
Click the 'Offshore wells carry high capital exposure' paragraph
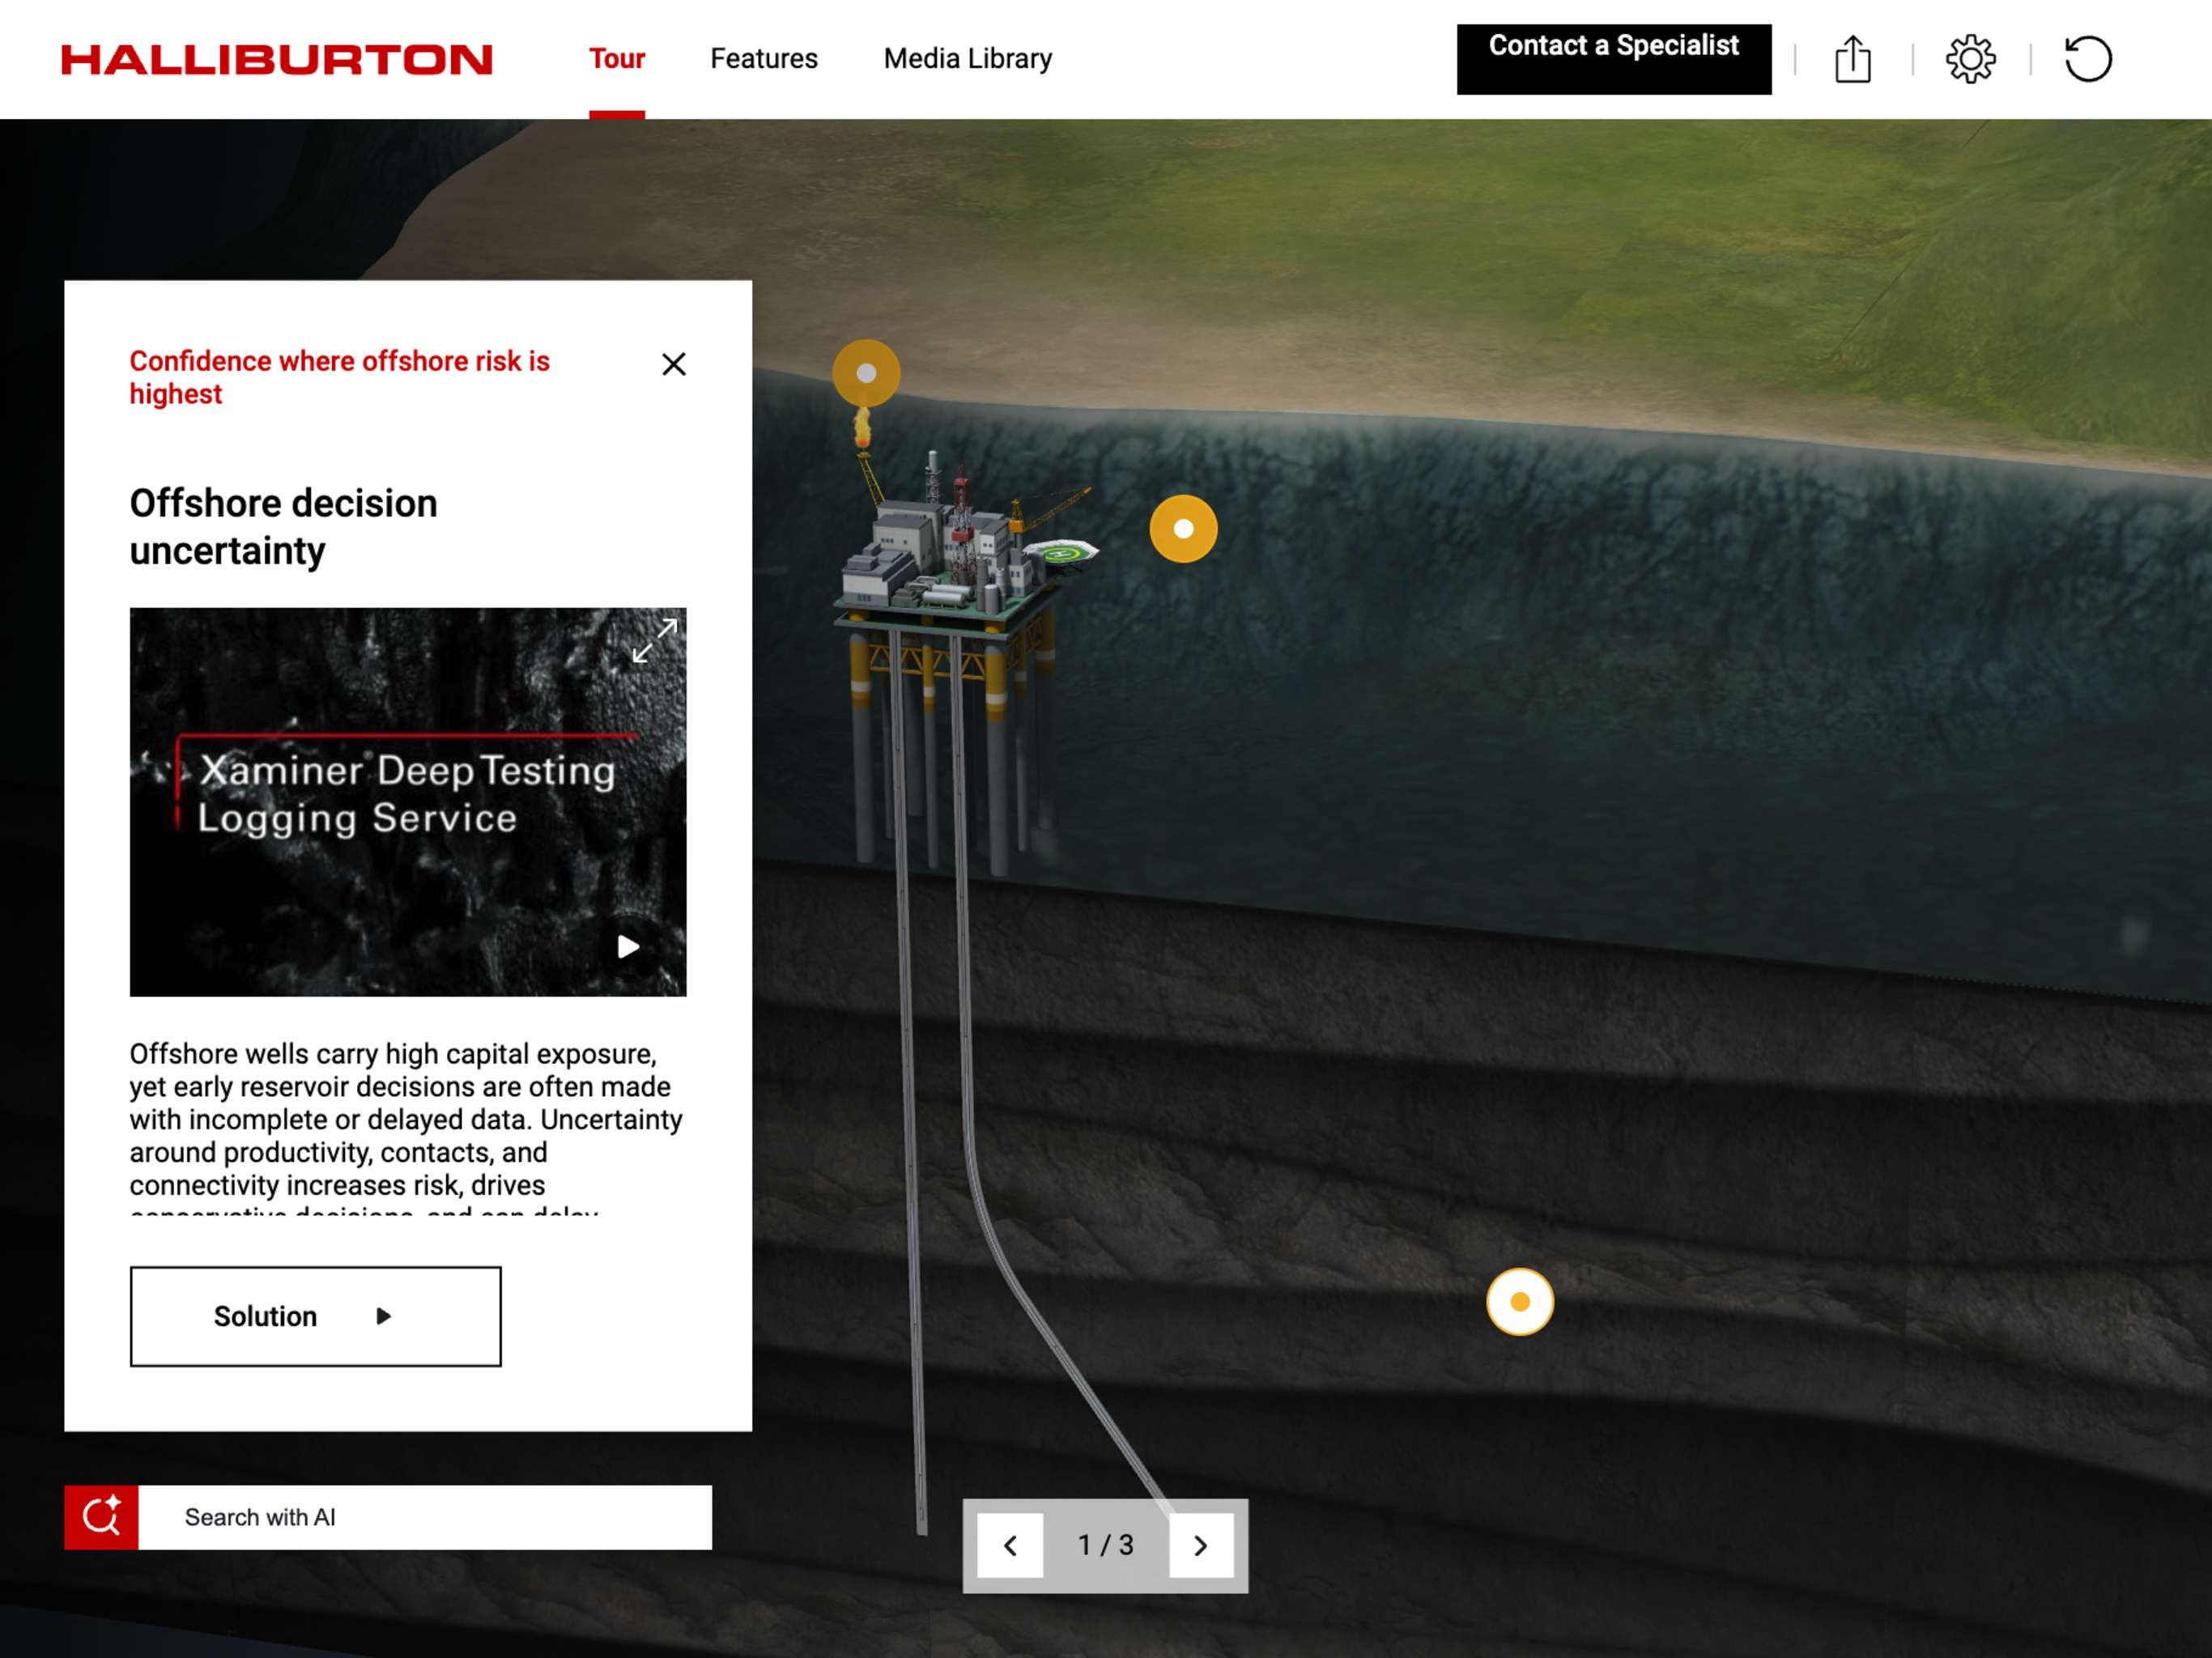coord(406,1127)
